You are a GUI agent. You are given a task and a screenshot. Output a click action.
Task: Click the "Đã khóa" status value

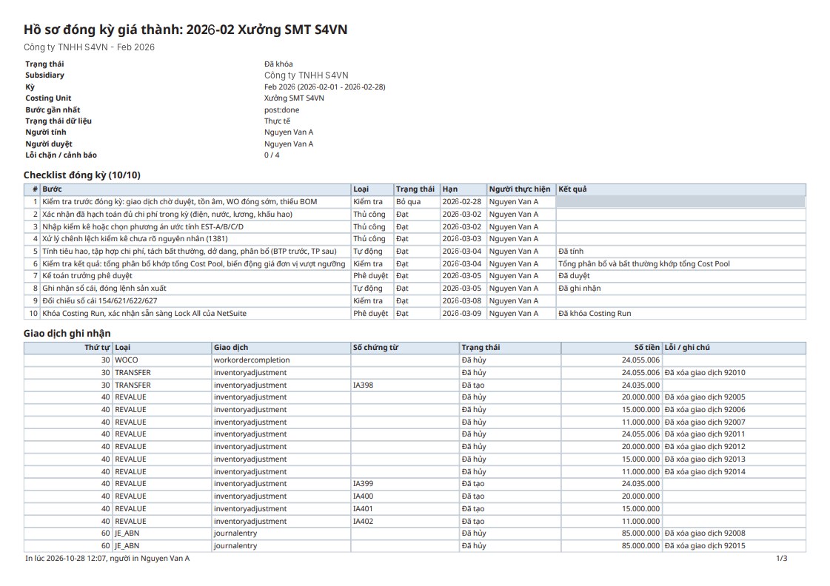pyautogui.click(x=278, y=64)
